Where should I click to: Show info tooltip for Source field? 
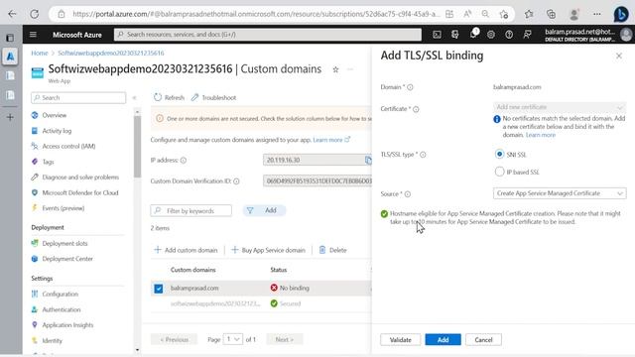408,194
